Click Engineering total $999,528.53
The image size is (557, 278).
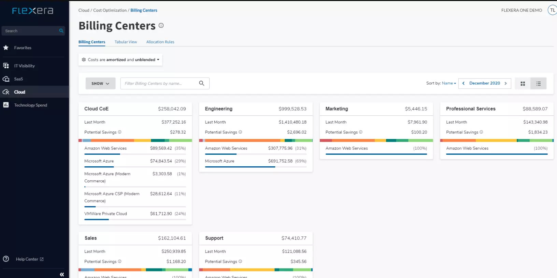click(292, 109)
